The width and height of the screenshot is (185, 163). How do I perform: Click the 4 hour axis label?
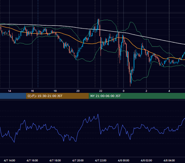click(x=169, y=91)
